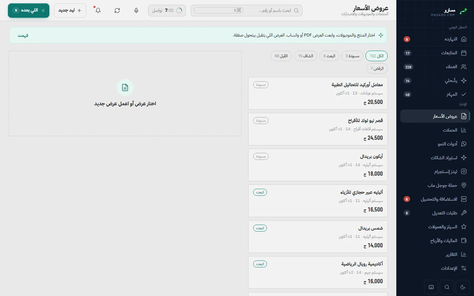The width and height of the screenshot is (474, 296).
Task: Go to عروض الأسعار sidebar item
Action: click(435, 116)
